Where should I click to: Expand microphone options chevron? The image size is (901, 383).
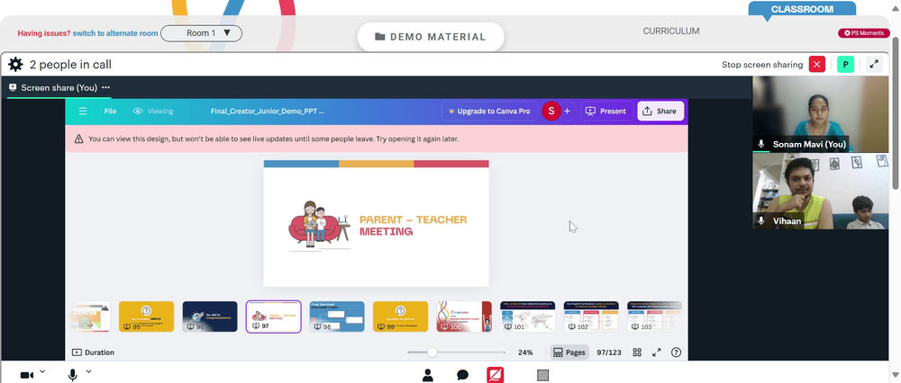(x=88, y=371)
